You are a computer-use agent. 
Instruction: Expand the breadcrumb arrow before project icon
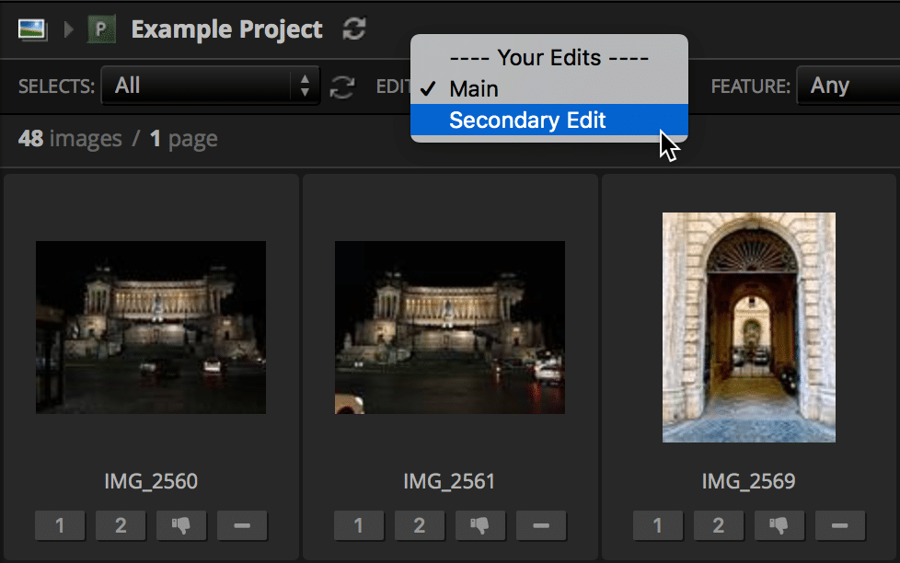(68, 29)
